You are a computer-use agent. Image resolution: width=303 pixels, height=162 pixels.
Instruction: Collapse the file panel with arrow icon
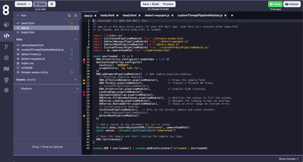point(75,15)
